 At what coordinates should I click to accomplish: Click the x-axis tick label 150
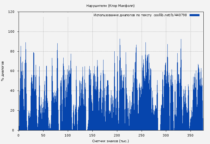pyautogui.click(x=92, y=135)
